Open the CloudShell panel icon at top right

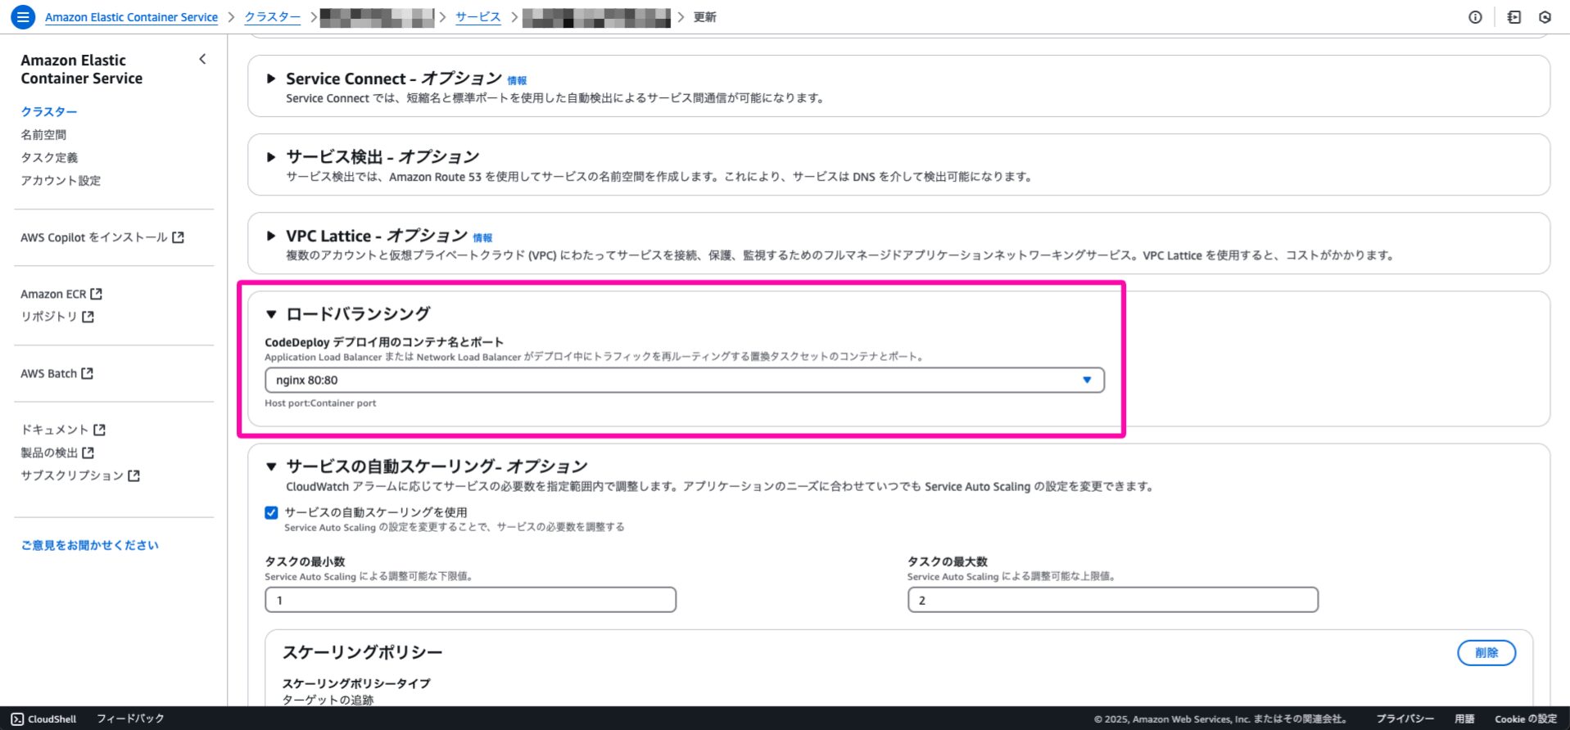(x=1513, y=17)
